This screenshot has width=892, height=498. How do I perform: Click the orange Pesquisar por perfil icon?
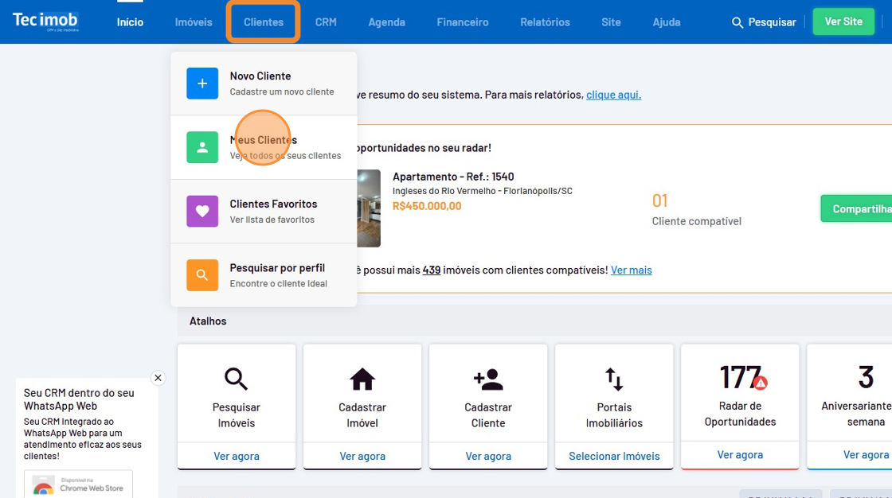point(202,275)
